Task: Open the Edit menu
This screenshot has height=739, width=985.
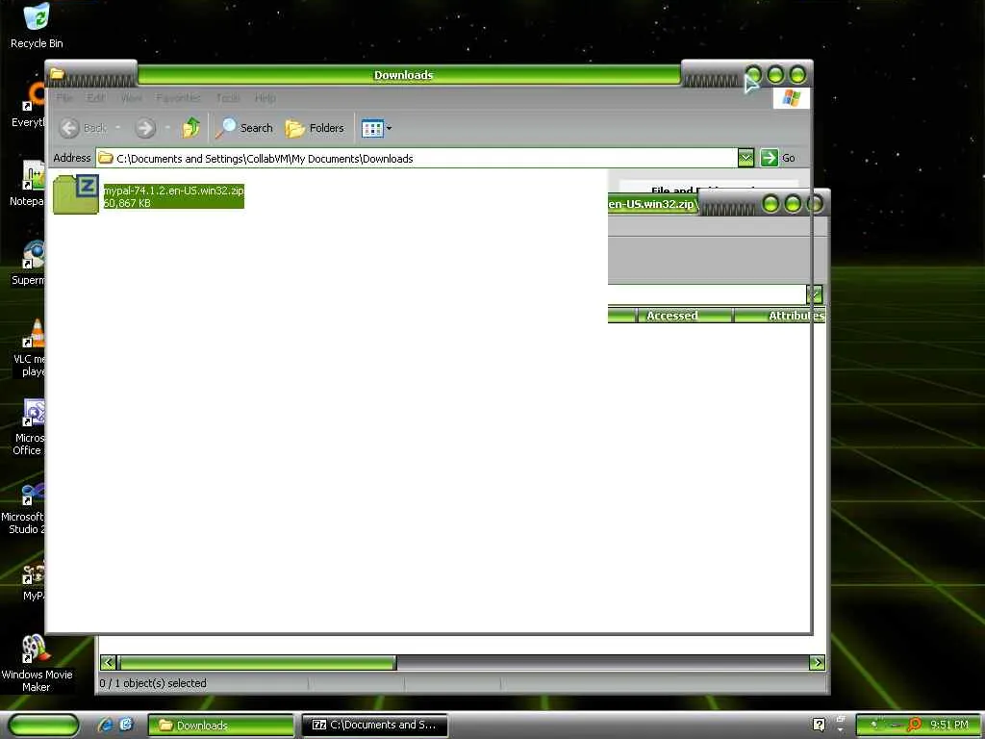Action: (95, 98)
